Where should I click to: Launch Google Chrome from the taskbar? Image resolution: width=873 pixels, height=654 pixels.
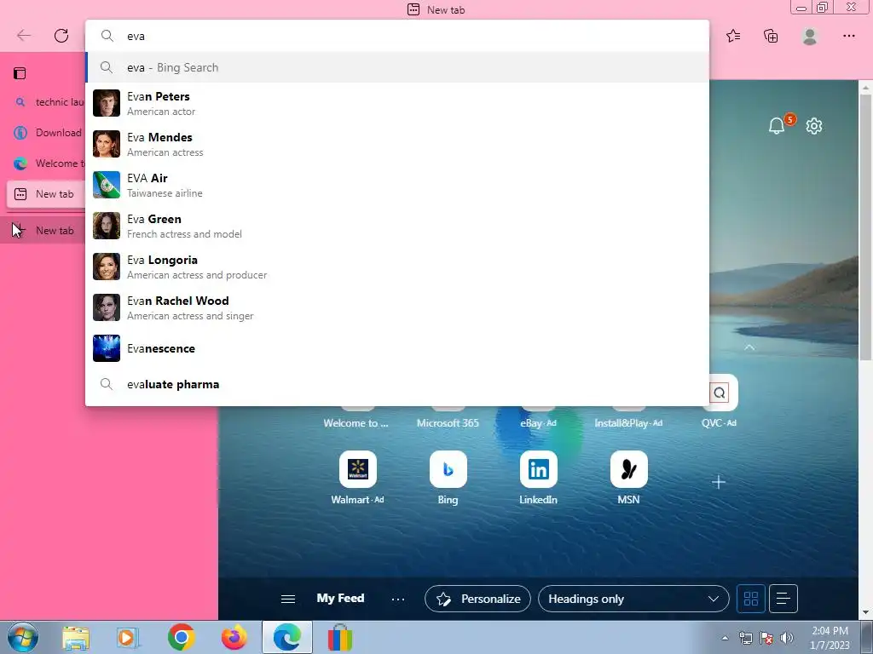(x=181, y=637)
